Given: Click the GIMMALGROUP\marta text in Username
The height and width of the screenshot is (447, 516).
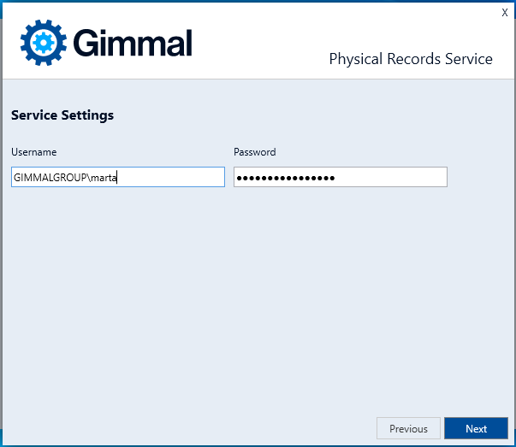Looking at the screenshot, I should [65, 177].
